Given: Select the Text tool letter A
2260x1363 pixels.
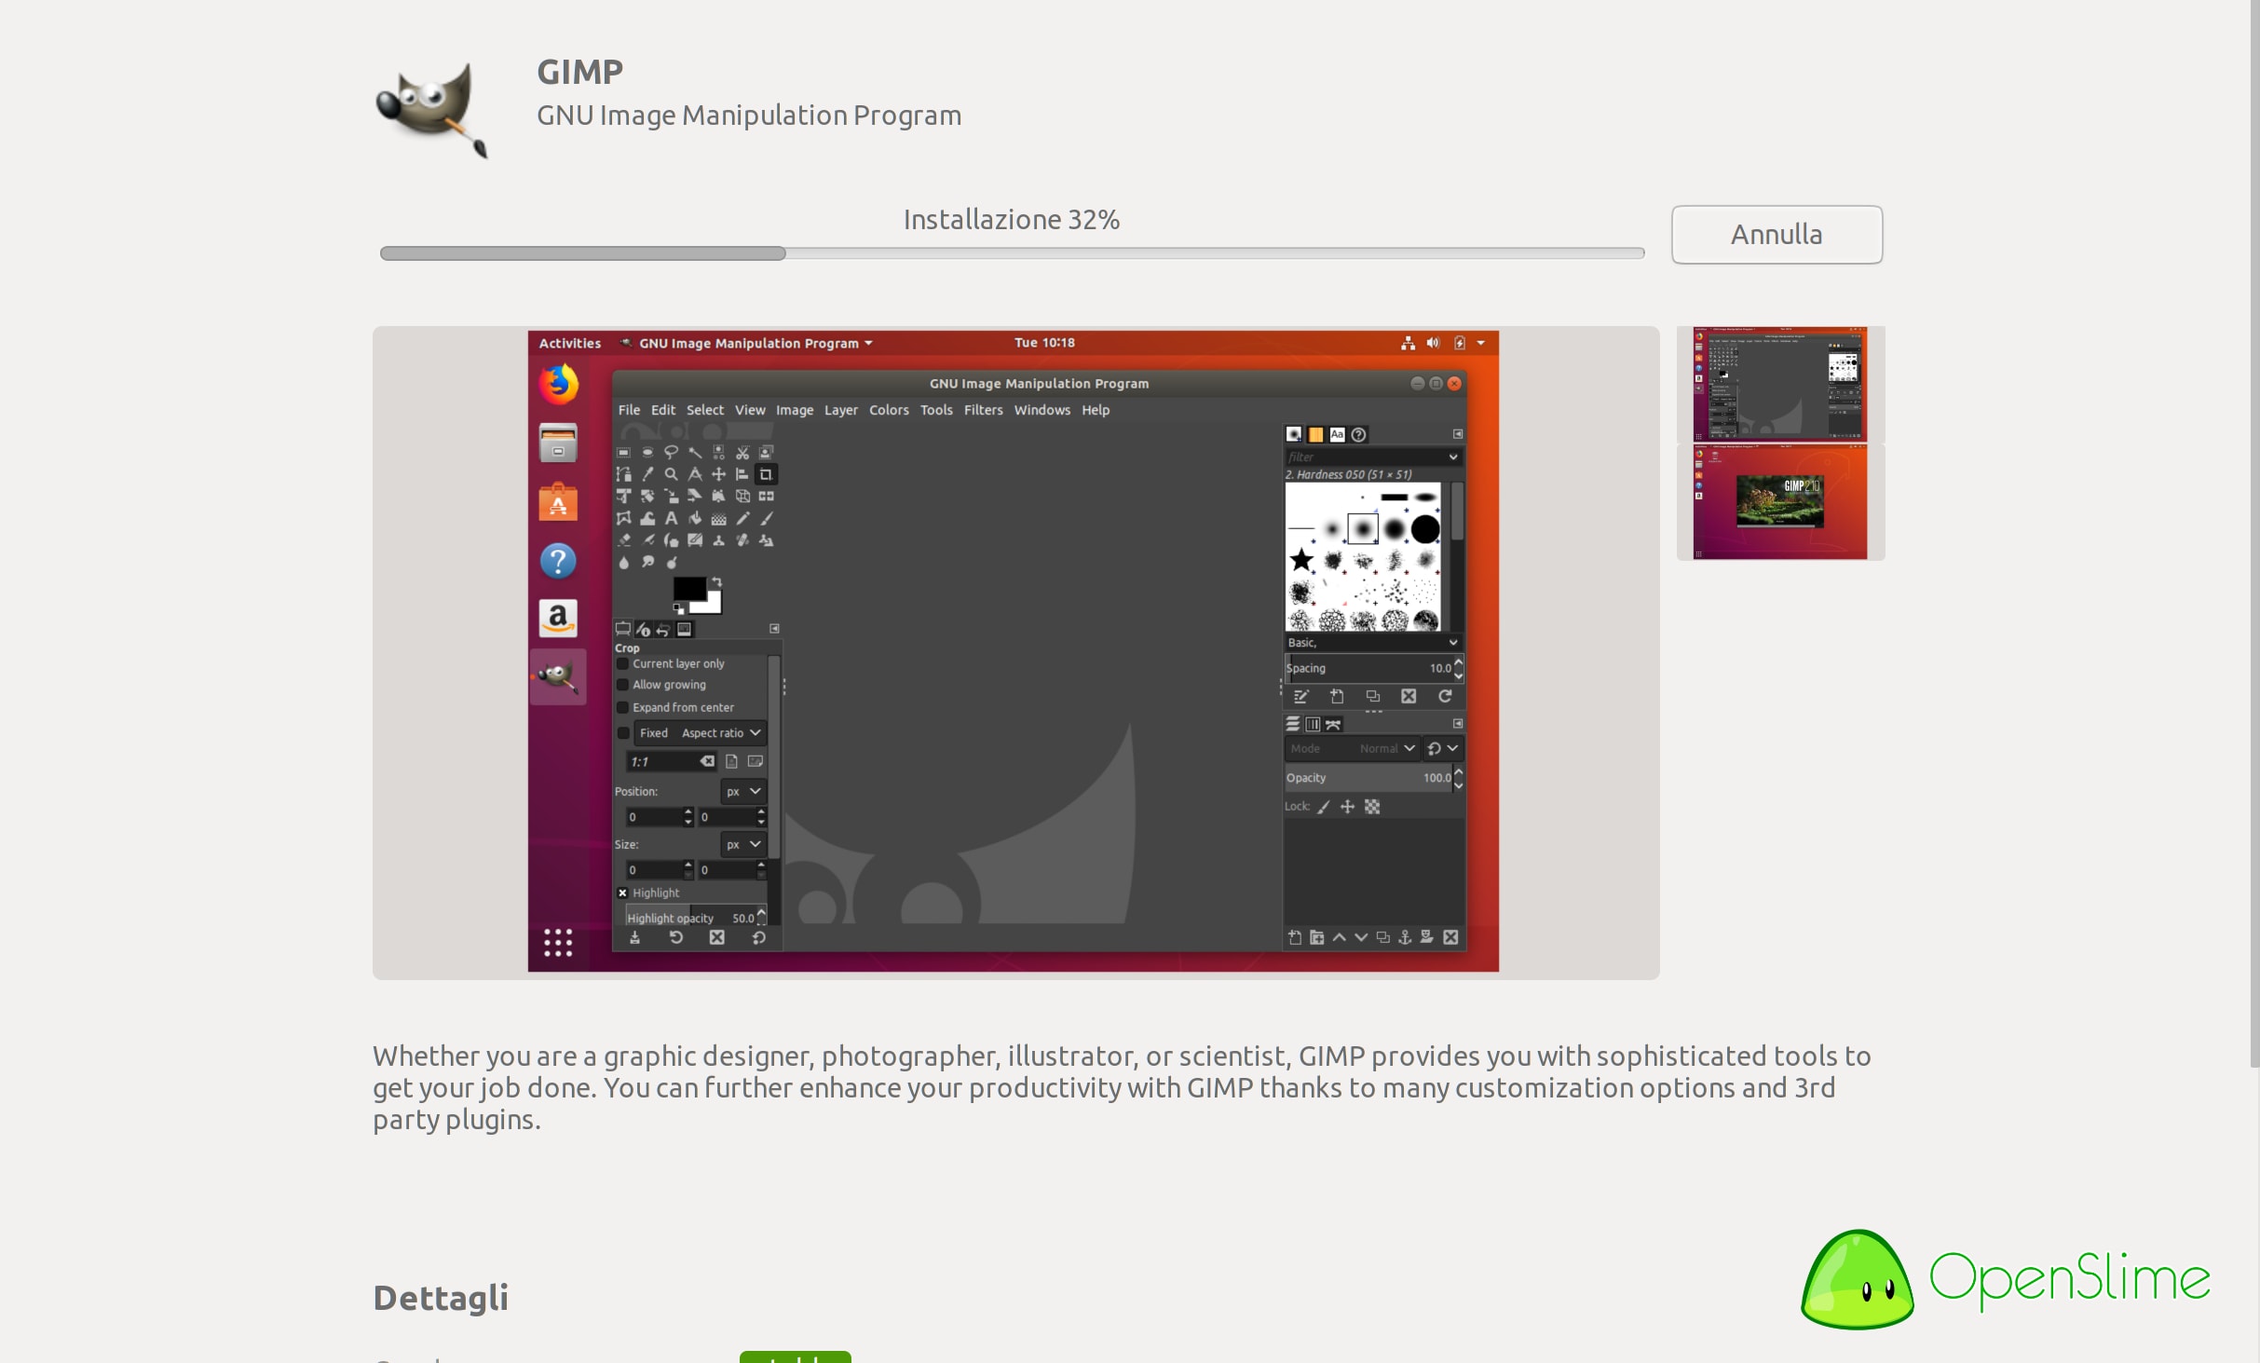Looking at the screenshot, I should pyautogui.click(x=671, y=518).
